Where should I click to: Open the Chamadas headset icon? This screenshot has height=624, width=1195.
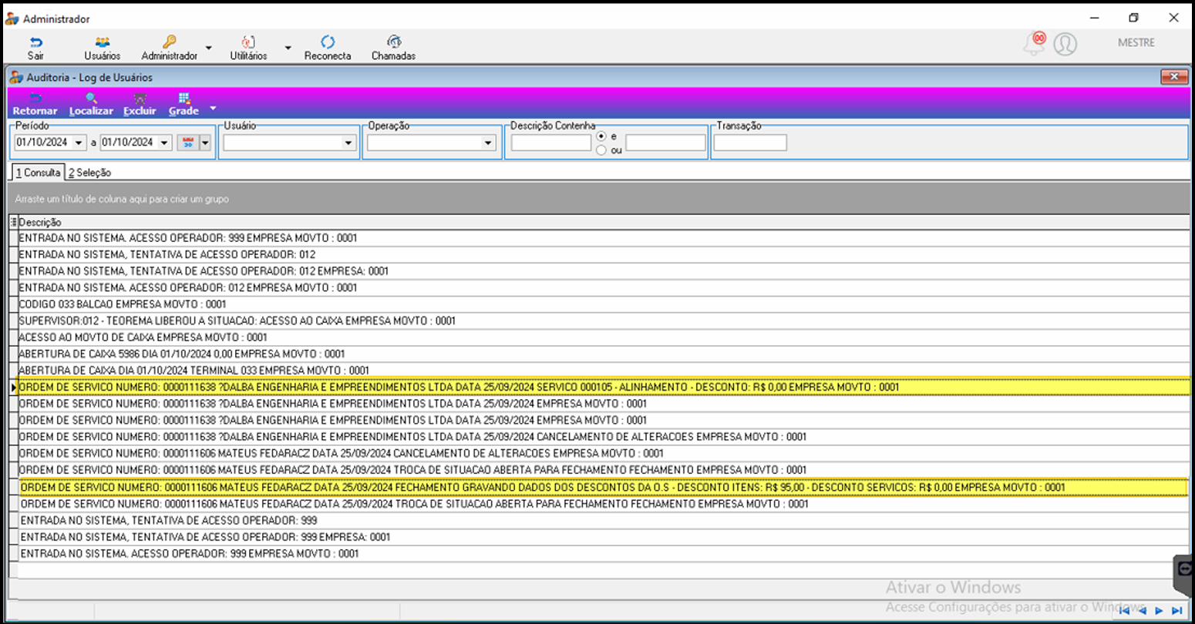point(394,42)
